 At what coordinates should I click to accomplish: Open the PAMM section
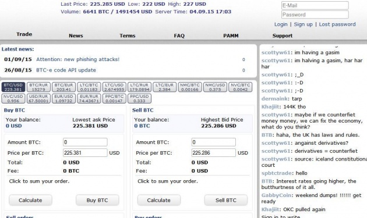[x=231, y=35]
